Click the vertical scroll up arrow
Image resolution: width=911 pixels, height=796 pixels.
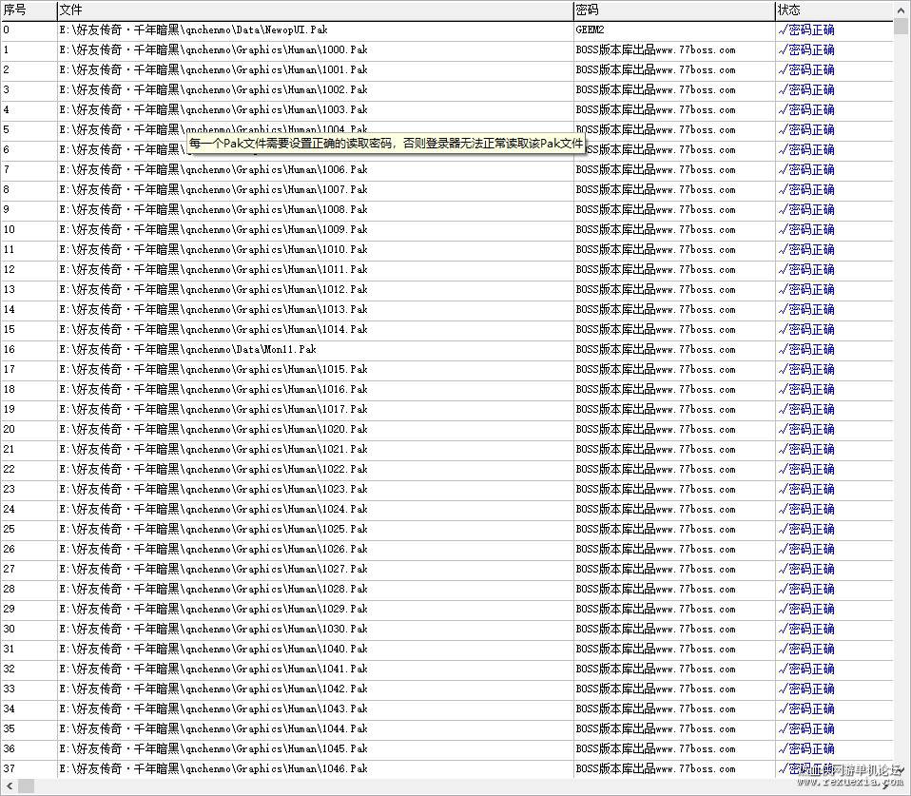coord(901,9)
